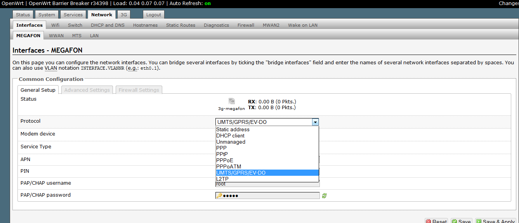Open the System top tab

point(47,15)
